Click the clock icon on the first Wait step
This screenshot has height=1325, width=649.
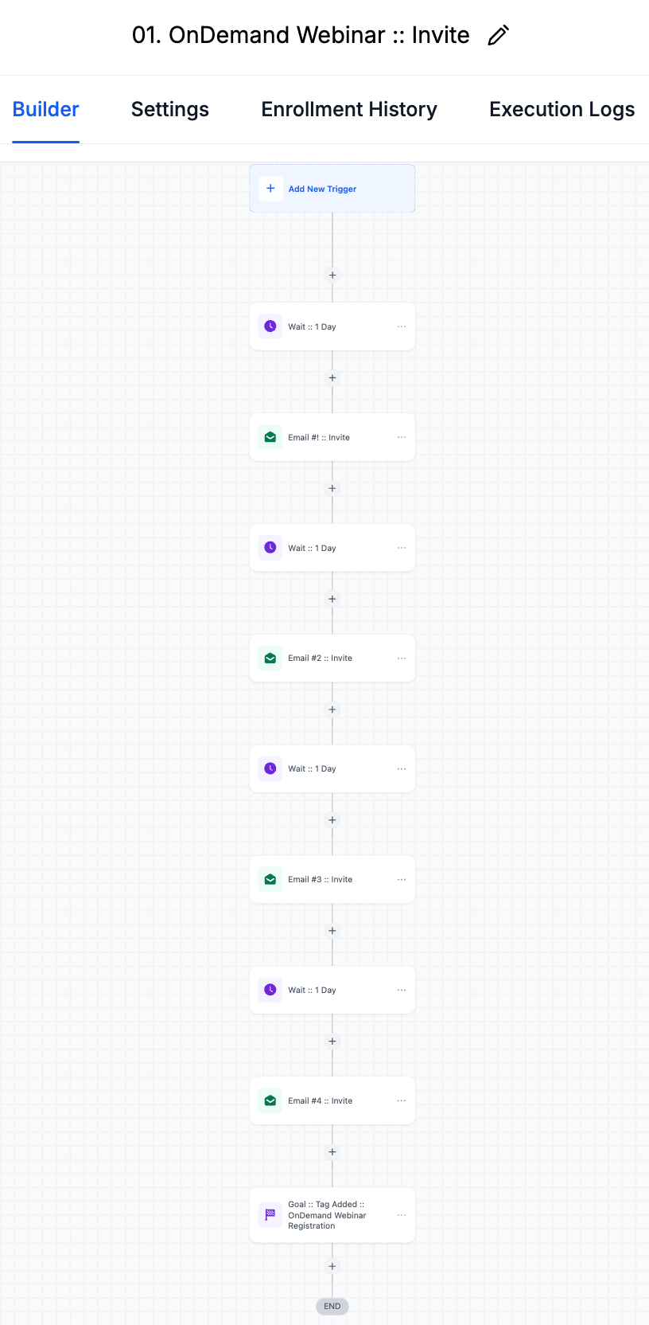click(270, 326)
